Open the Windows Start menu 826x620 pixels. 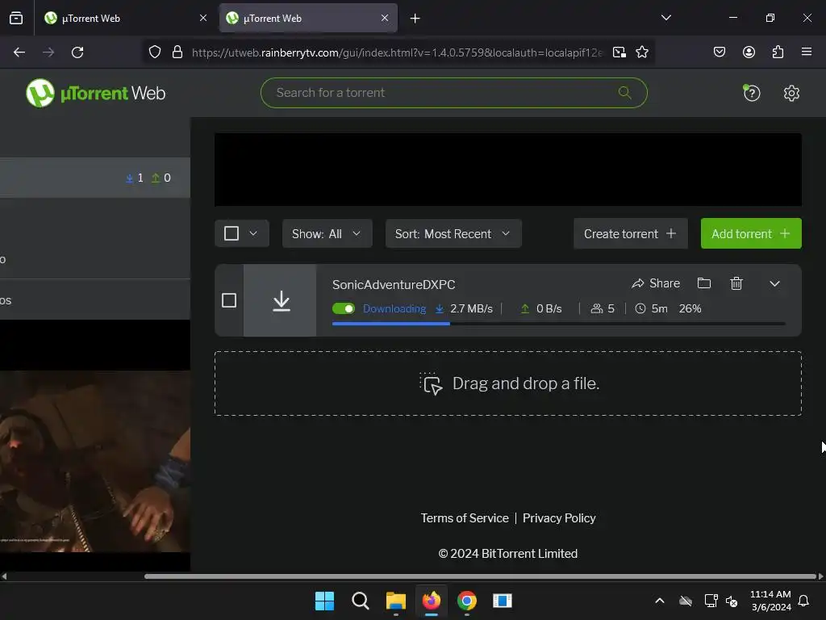pos(324,601)
